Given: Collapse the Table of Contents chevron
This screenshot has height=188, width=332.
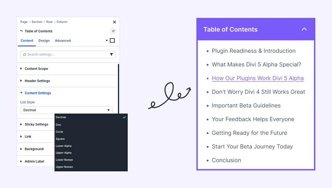Looking at the screenshot, I should click(304, 30).
